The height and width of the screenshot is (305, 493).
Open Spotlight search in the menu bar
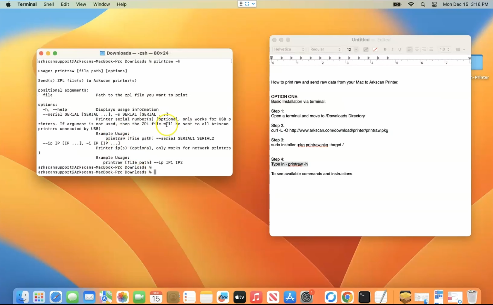[x=423, y=4]
